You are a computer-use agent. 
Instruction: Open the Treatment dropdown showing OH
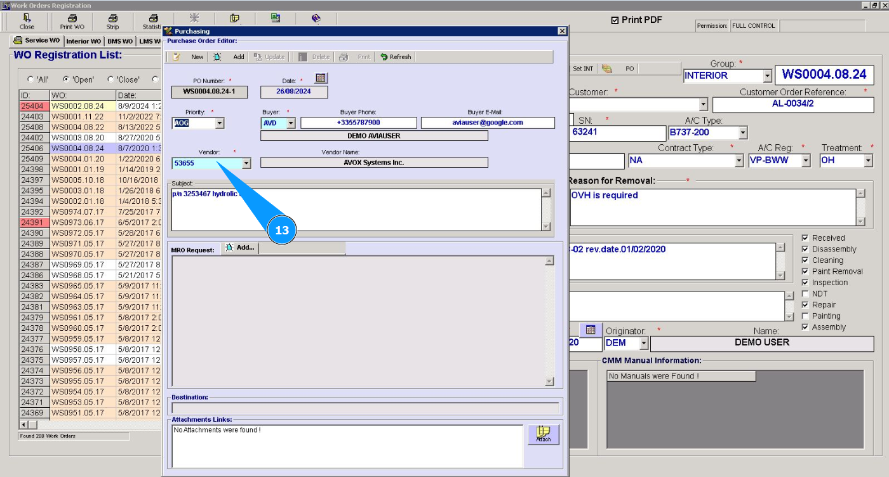coord(868,161)
